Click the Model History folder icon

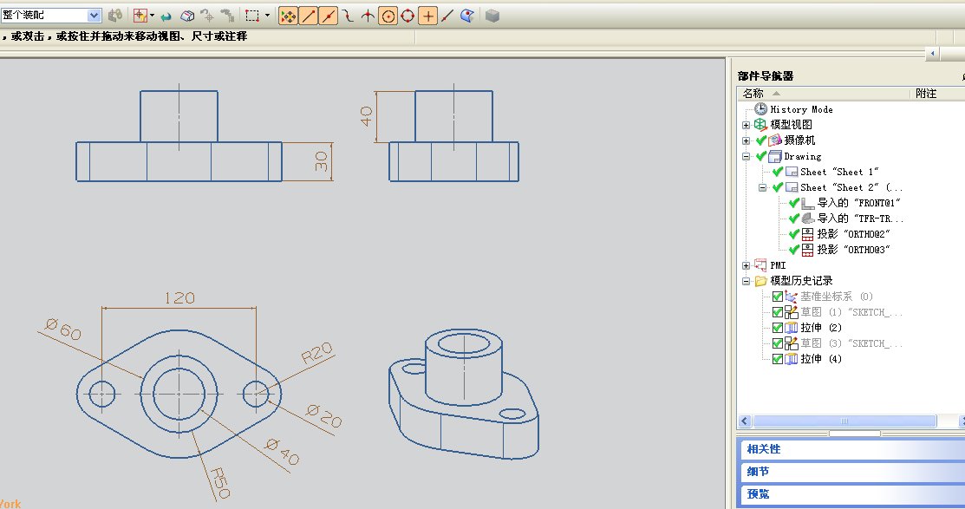760,281
